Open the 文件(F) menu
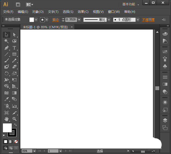171x154 pixels. [8, 12]
